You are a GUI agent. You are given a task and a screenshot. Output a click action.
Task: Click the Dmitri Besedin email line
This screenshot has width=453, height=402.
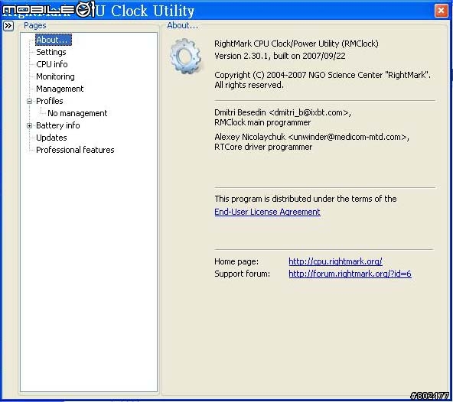coord(282,112)
